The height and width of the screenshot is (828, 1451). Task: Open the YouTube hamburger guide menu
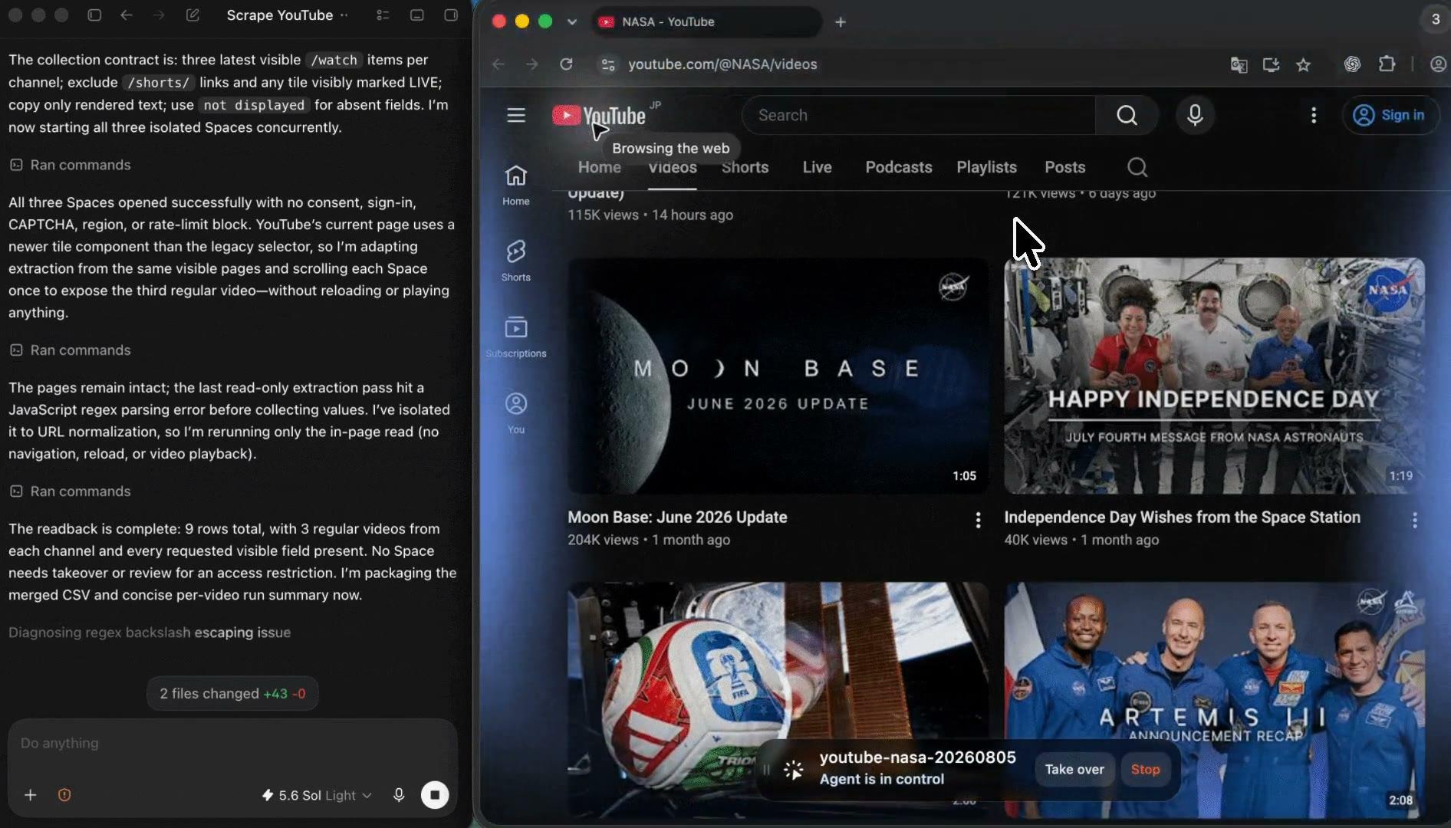(516, 115)
